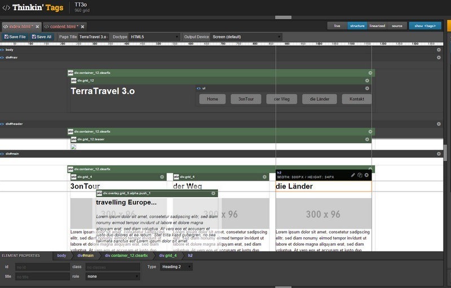This screenshot has height=288, width=451.
Task: Click the Page Title input field
Action: 94,37
